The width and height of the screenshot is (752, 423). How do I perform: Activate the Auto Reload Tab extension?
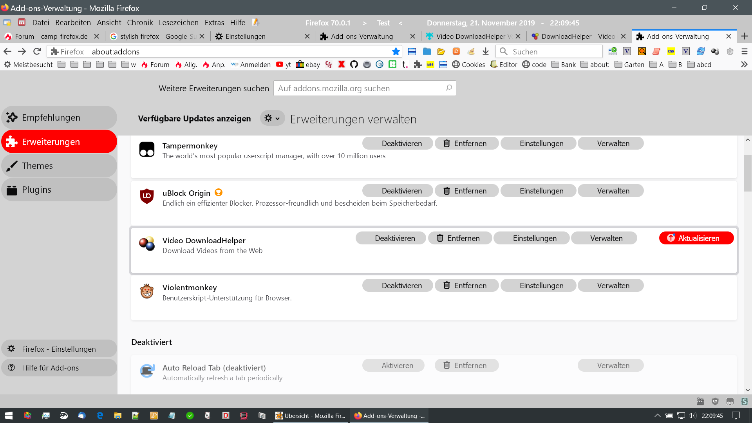coord(393,365)
